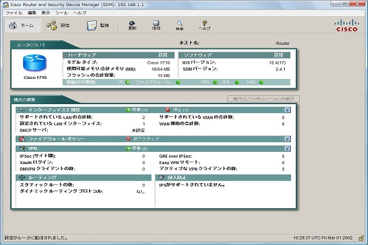Click the ダイナミック ルーティング プロトコル label
Image resolution: width=368 pixels, height=245 pixels.
pos(61,191)
